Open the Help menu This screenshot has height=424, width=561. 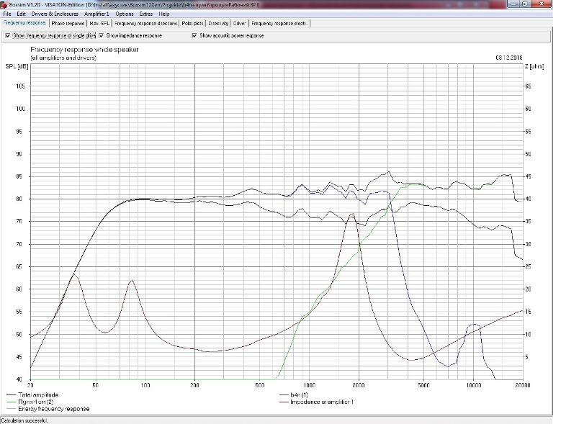click(x=164, y=14)
